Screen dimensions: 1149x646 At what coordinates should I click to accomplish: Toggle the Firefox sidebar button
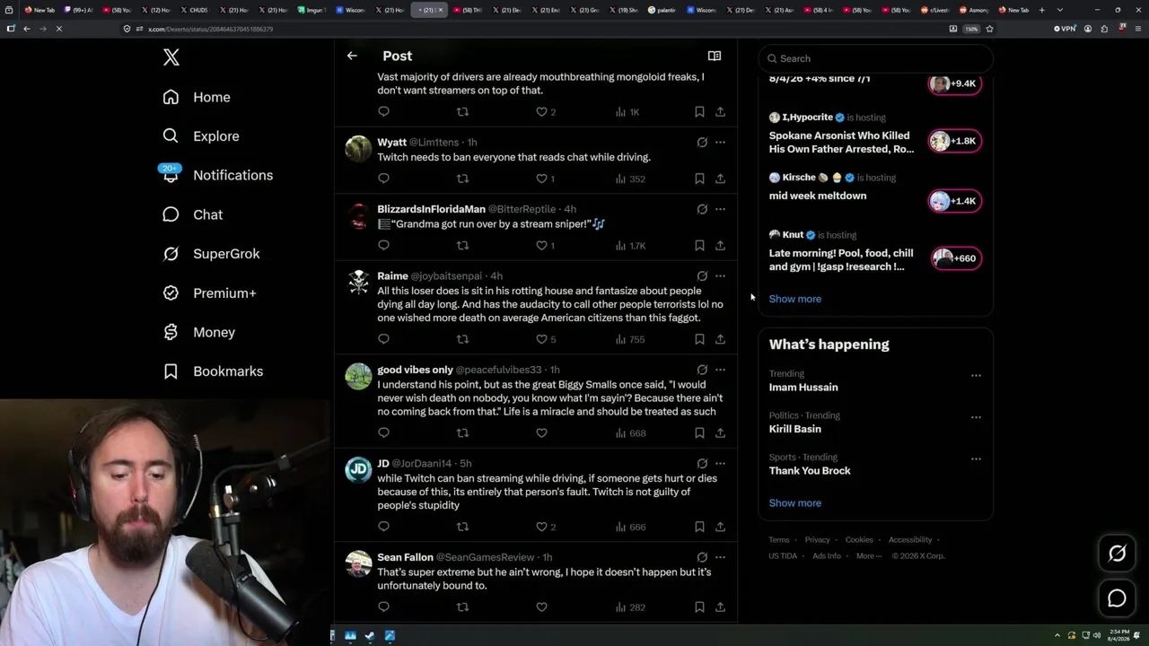[x=11, y=29]
